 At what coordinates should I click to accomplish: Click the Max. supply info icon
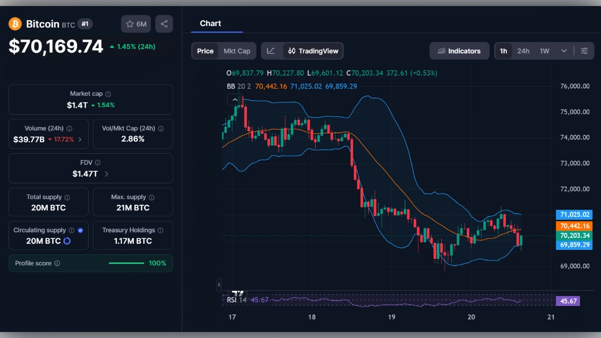pos(152,197)
